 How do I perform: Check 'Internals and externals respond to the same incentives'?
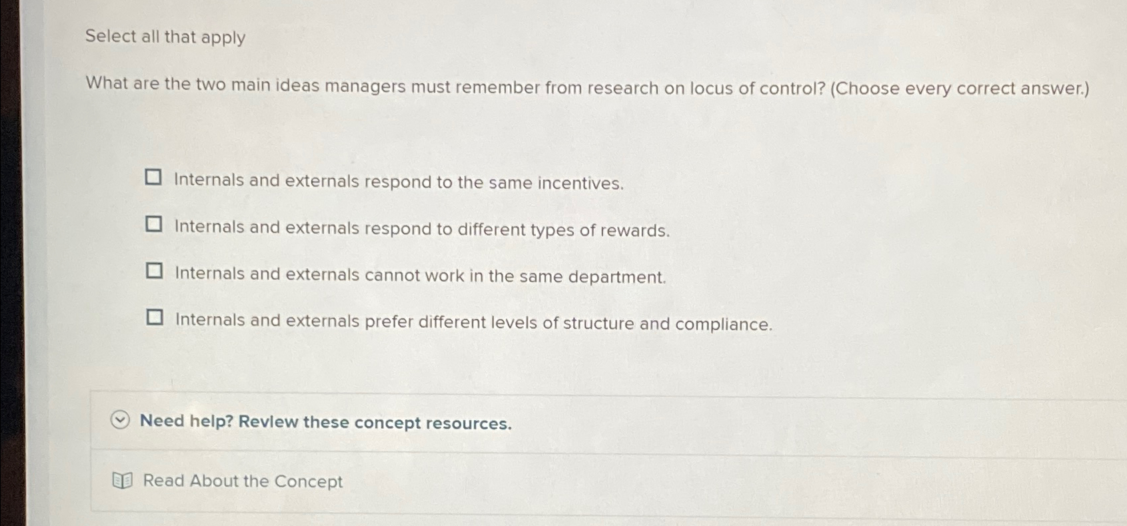(155, 176)
